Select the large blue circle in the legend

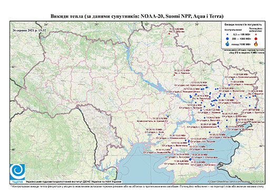click(228, 38)
